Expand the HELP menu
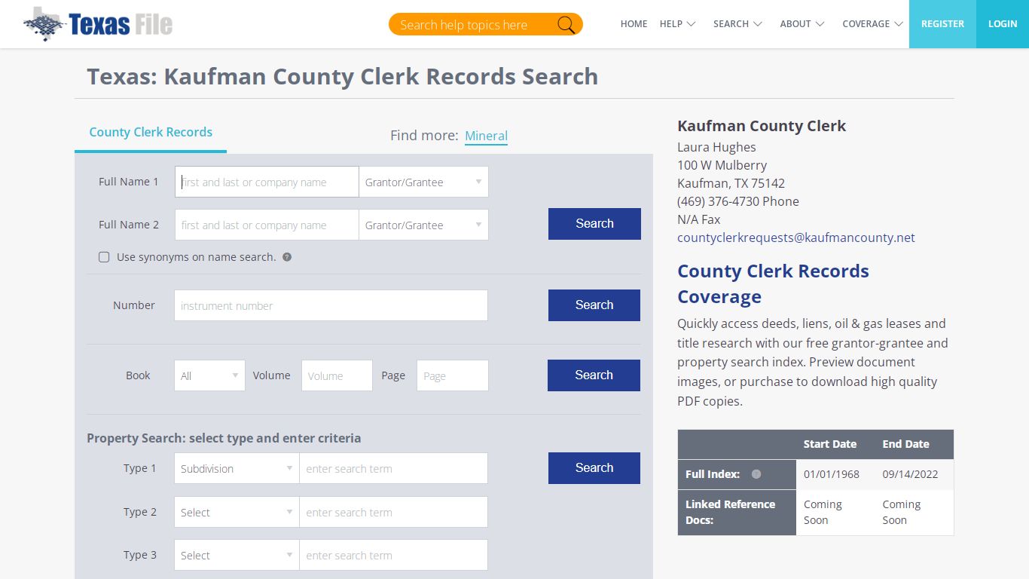 (677, 24)
